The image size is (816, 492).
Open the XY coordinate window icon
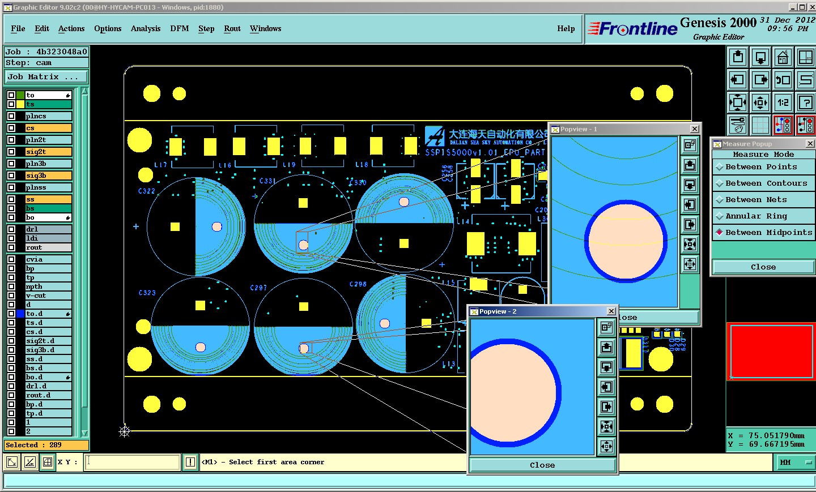click(805, 57)
